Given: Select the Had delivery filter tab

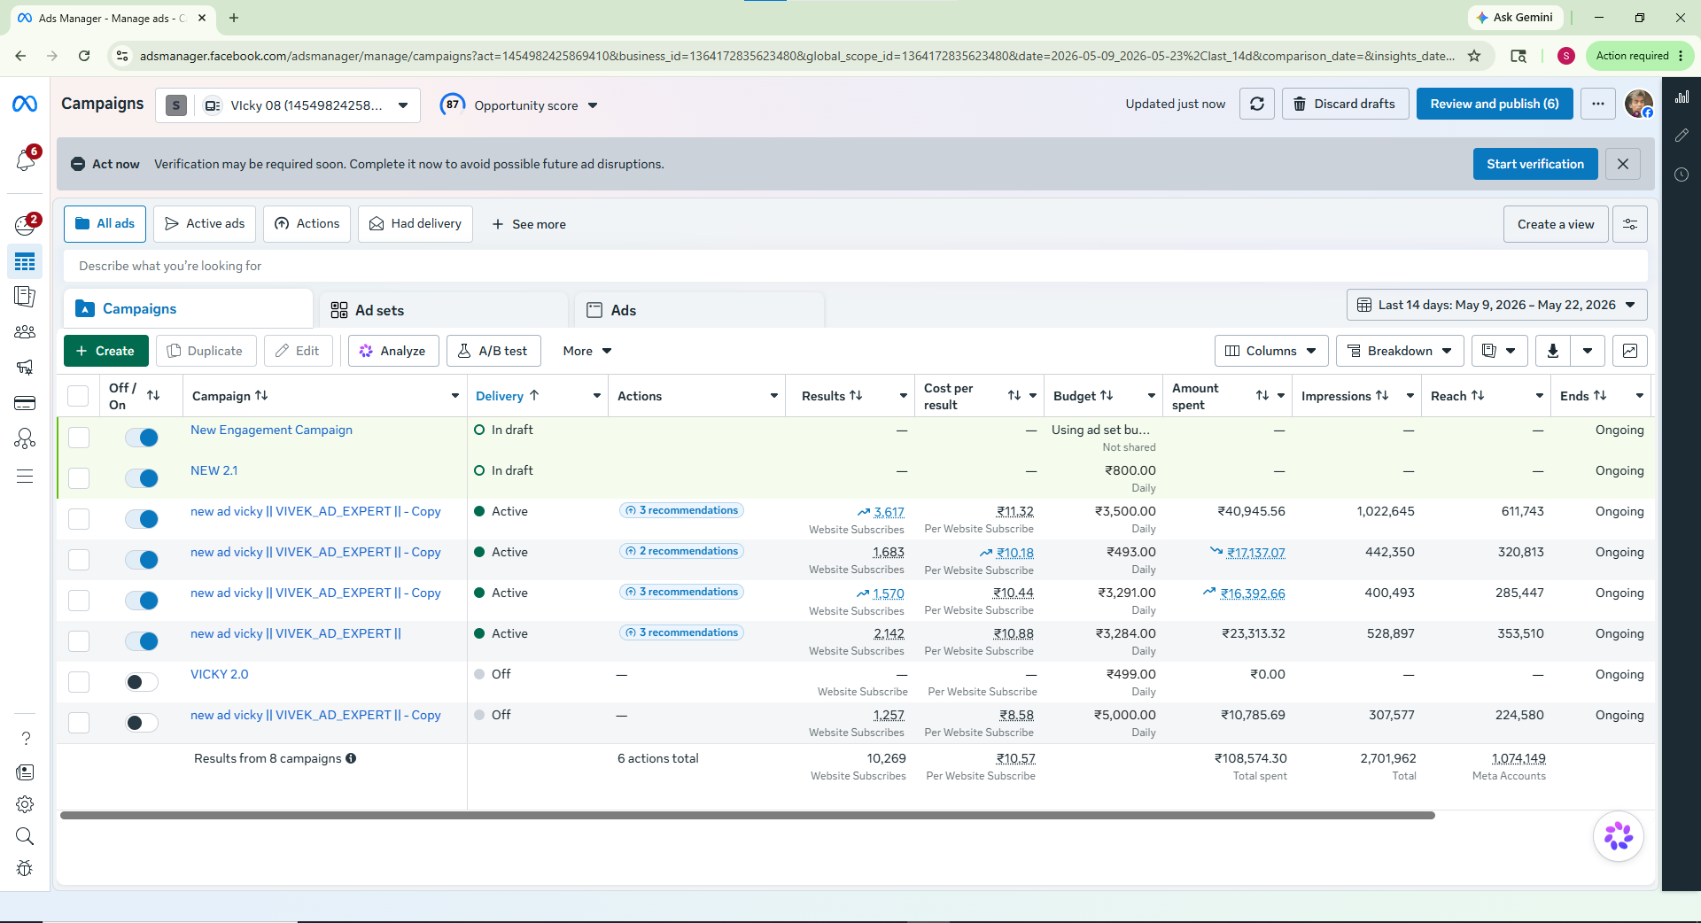Looking at the screenshot, I should click(416, 224).
